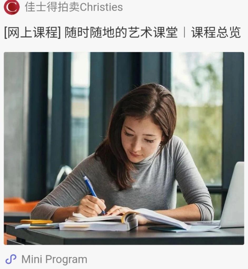
Task: Tap the "Mini Program" label
Action: pos(54,260)
